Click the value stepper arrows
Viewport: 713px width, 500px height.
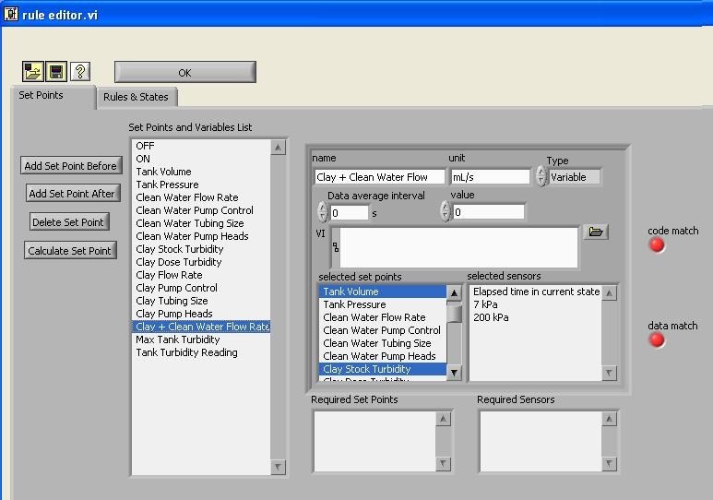pyautogui.click(x=446, y=211)
